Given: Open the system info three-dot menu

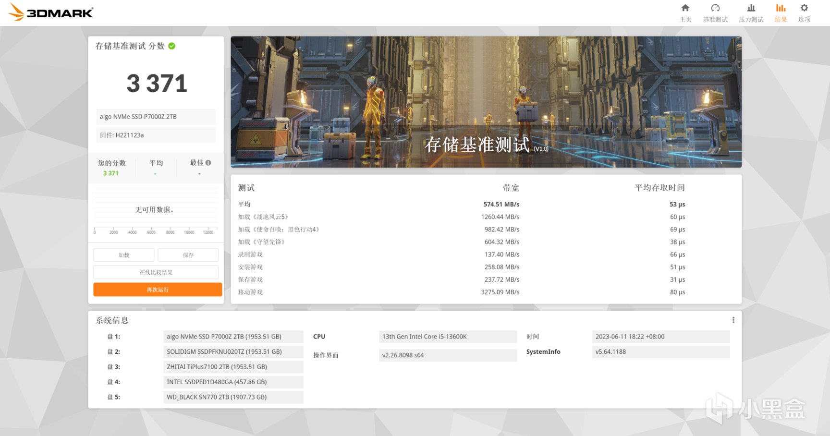Looking at the screenshot, I should point(733,320).
